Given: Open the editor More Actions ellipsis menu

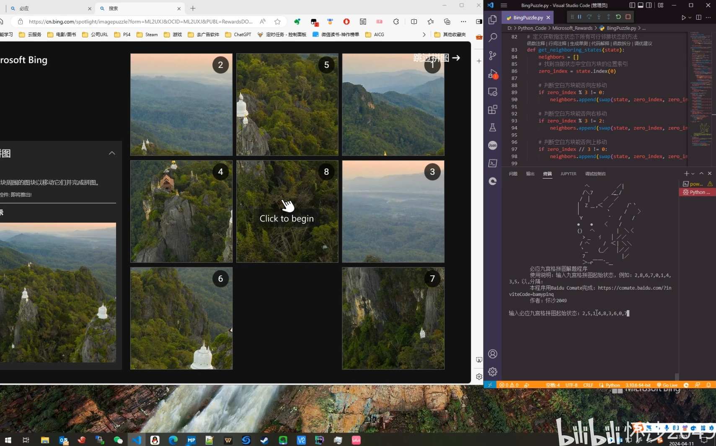Looking at the screenshot, I should coord(708,18).
